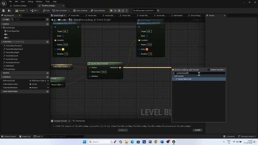
Task: Open the File menu
Action: coord(10,2)
